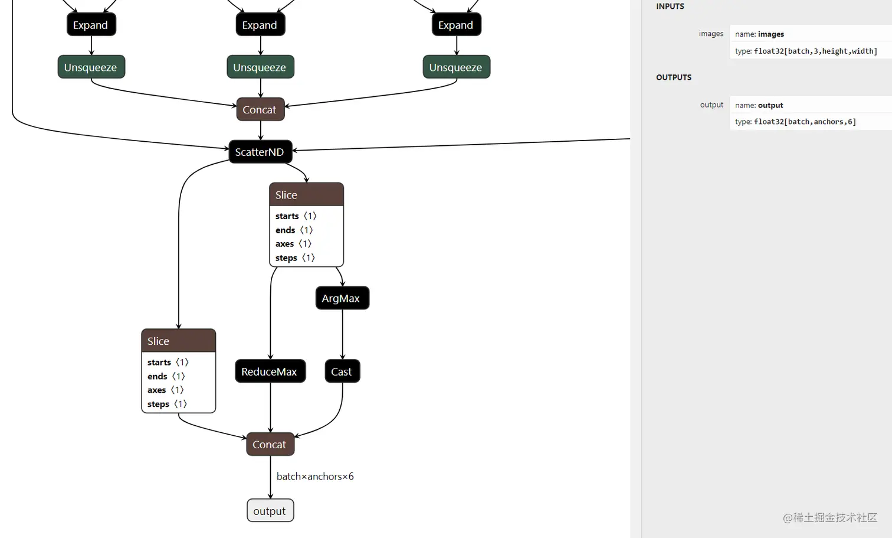Select the ScatterND node
The image size is (892, 538).
(x=260, y=152)
